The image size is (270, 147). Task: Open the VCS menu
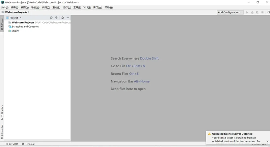click(87, 7)
